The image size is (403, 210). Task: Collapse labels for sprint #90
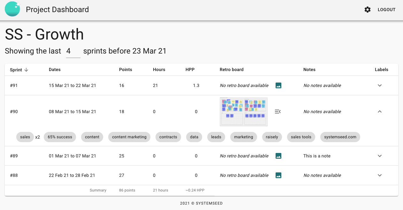coord(380,112)
